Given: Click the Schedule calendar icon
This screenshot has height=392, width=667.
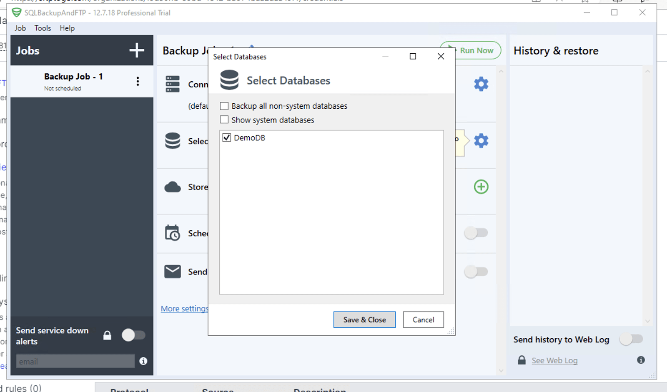Looking at the screenshot, I should (x=173, y=233).
